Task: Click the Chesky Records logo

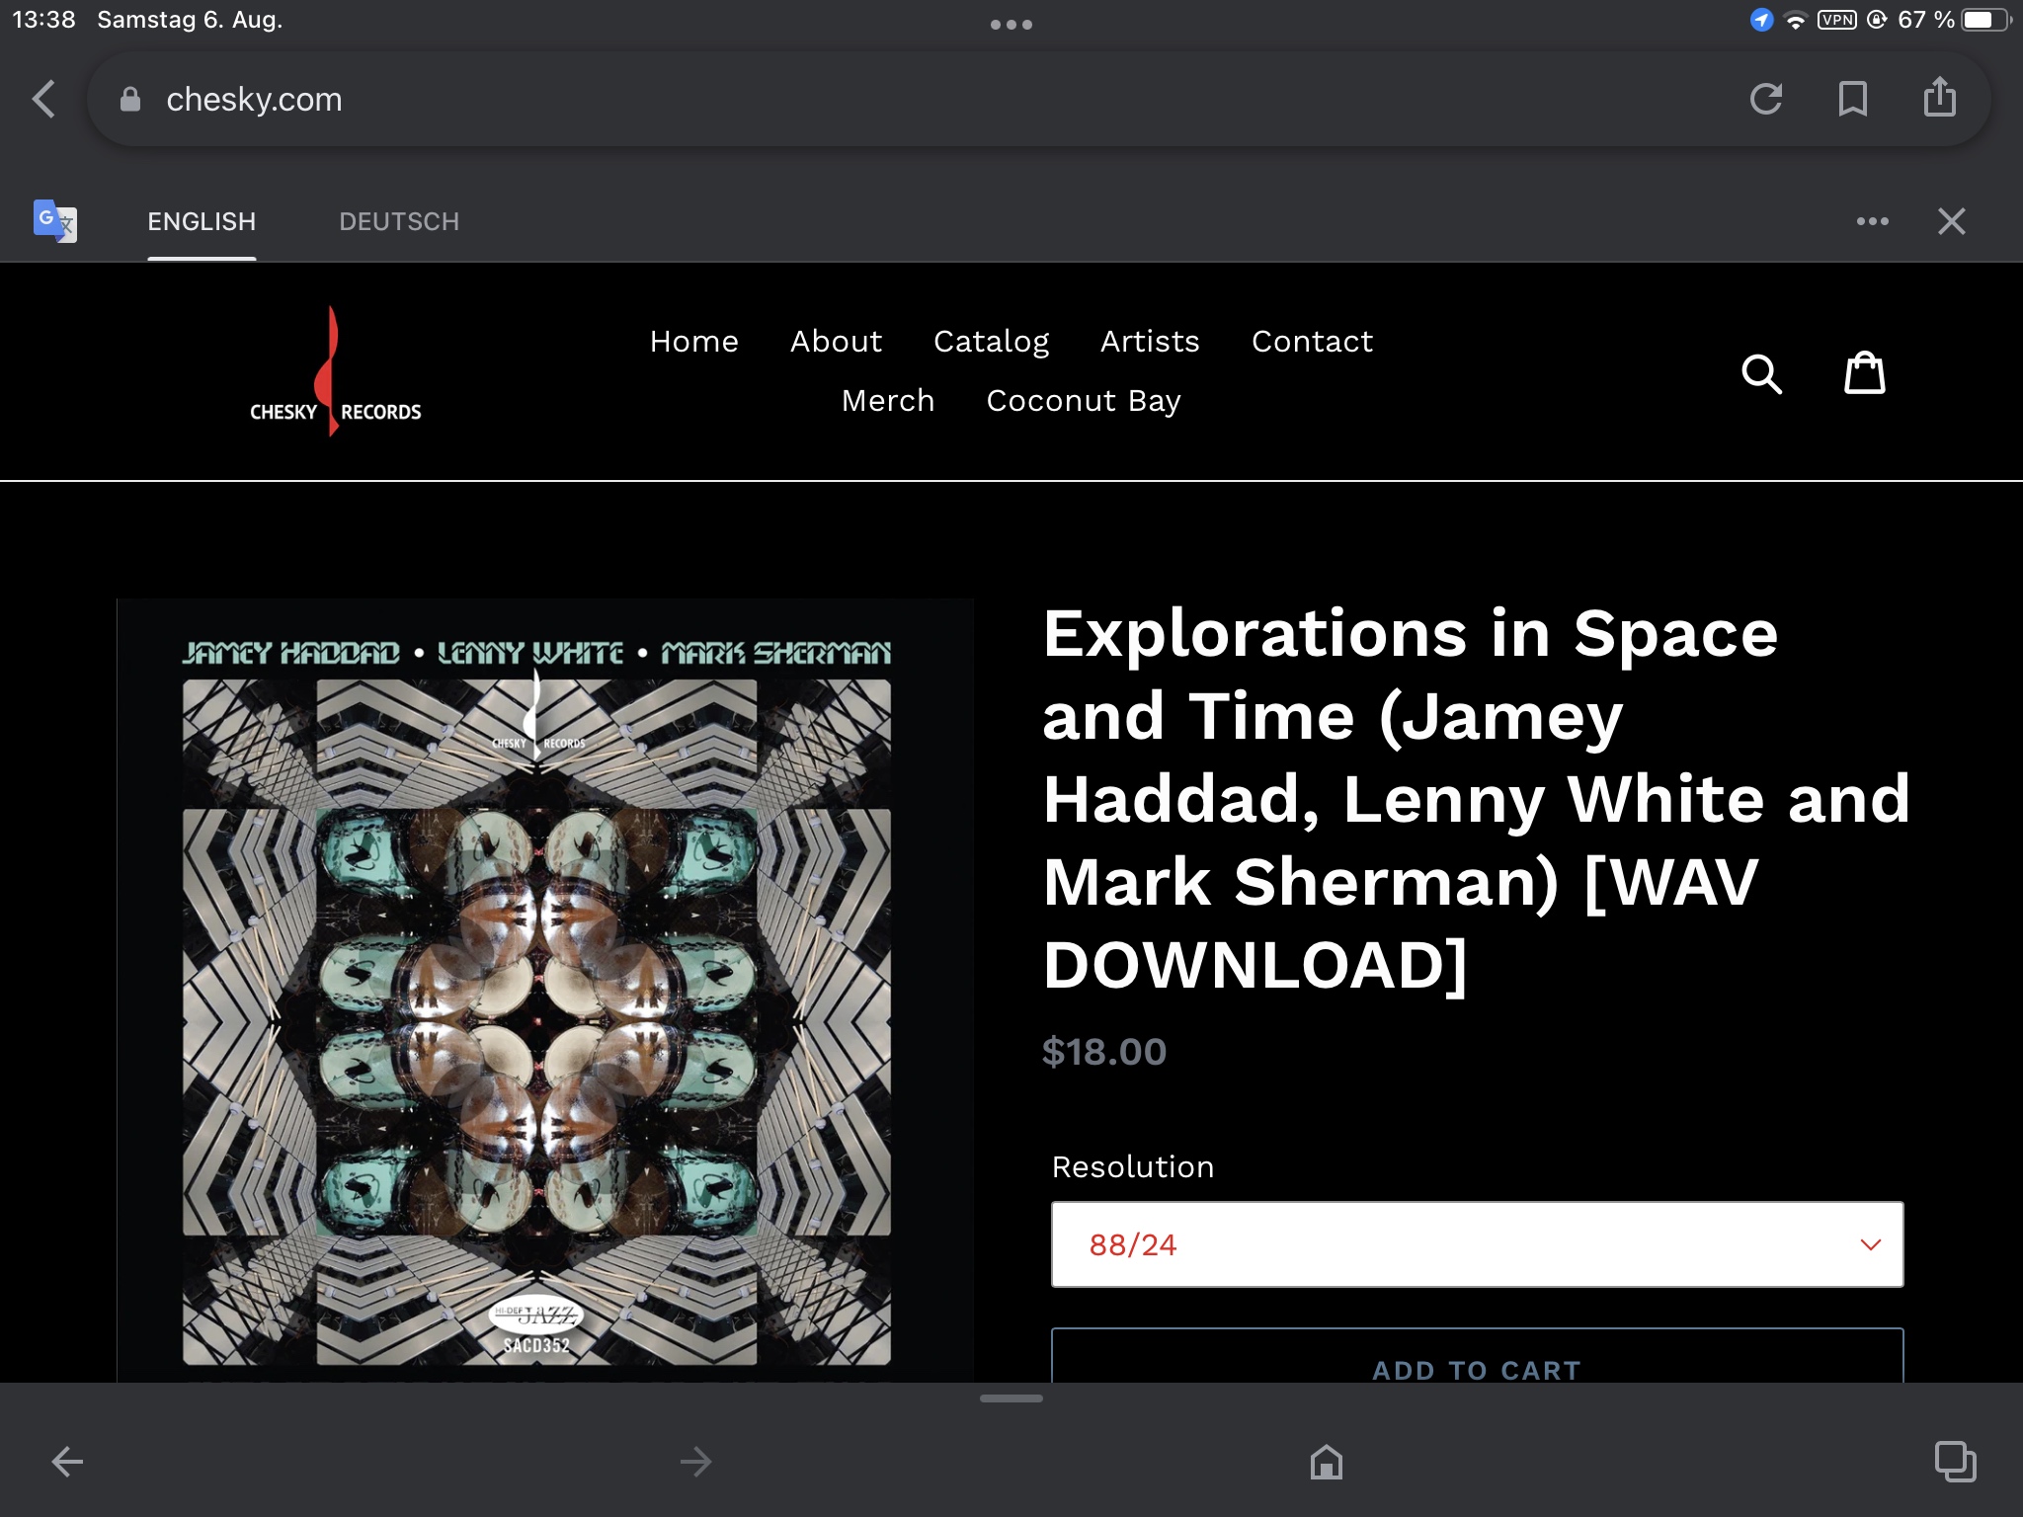Action: point(335,371)
